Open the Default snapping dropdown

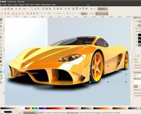pos(103,9)
